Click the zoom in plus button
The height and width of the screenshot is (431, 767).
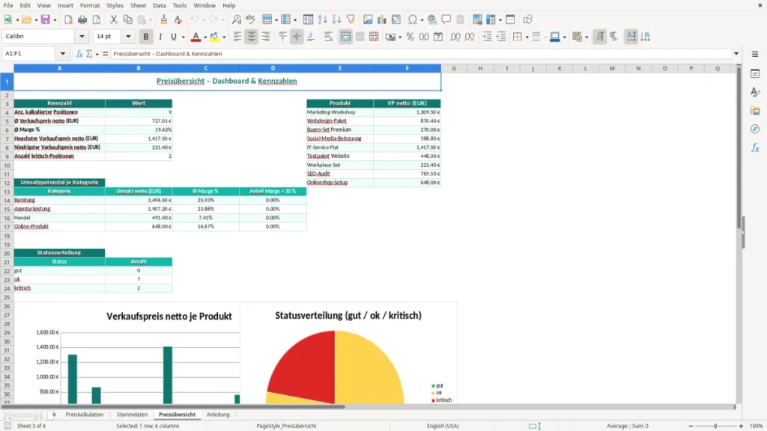[741, 426]
